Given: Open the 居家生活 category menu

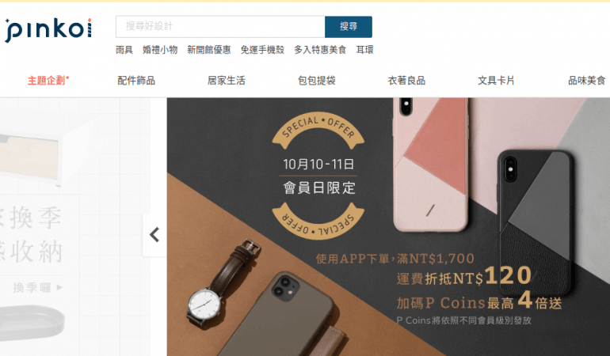Looking at the screenshot, I should pos(227,81).
